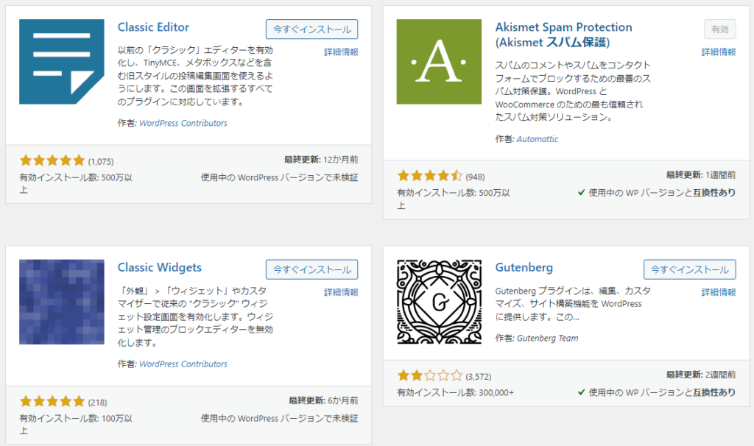The height and width of the screenshot is (446, 754).
Task: Visit WordPress Contributors author link under Classic Editor
Action: tap(183, 124)
